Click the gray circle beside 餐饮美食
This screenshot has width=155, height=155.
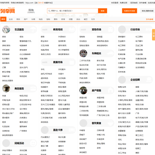pos(84,123)
